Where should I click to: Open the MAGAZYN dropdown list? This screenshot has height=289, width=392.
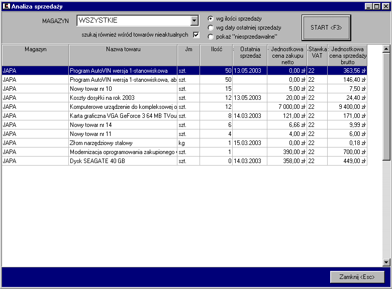194,21
